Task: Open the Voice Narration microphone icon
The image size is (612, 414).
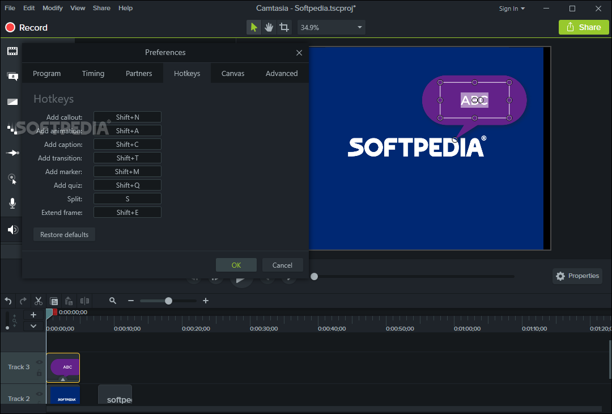Action: click(x=12, y=203)
